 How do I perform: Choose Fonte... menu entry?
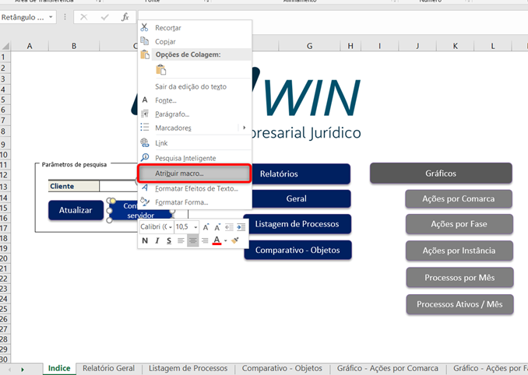click(x=166, y=100)
